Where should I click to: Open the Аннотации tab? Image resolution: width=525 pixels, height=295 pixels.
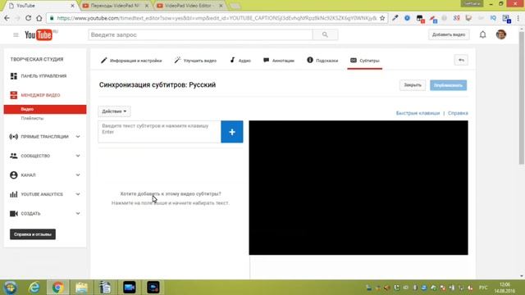click(x=279, y=61)
